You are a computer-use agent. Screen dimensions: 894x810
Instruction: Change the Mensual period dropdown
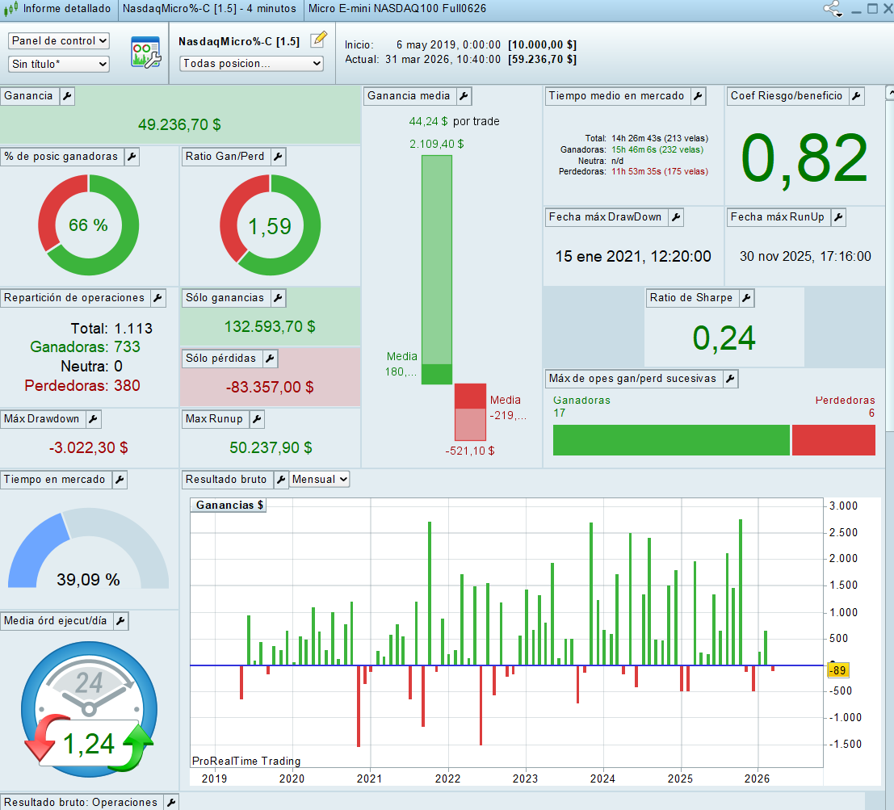[319, 480]
